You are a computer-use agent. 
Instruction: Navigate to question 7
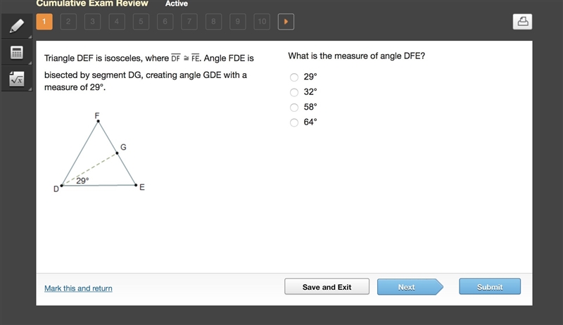pyautogui.click(x=189, y=22)
